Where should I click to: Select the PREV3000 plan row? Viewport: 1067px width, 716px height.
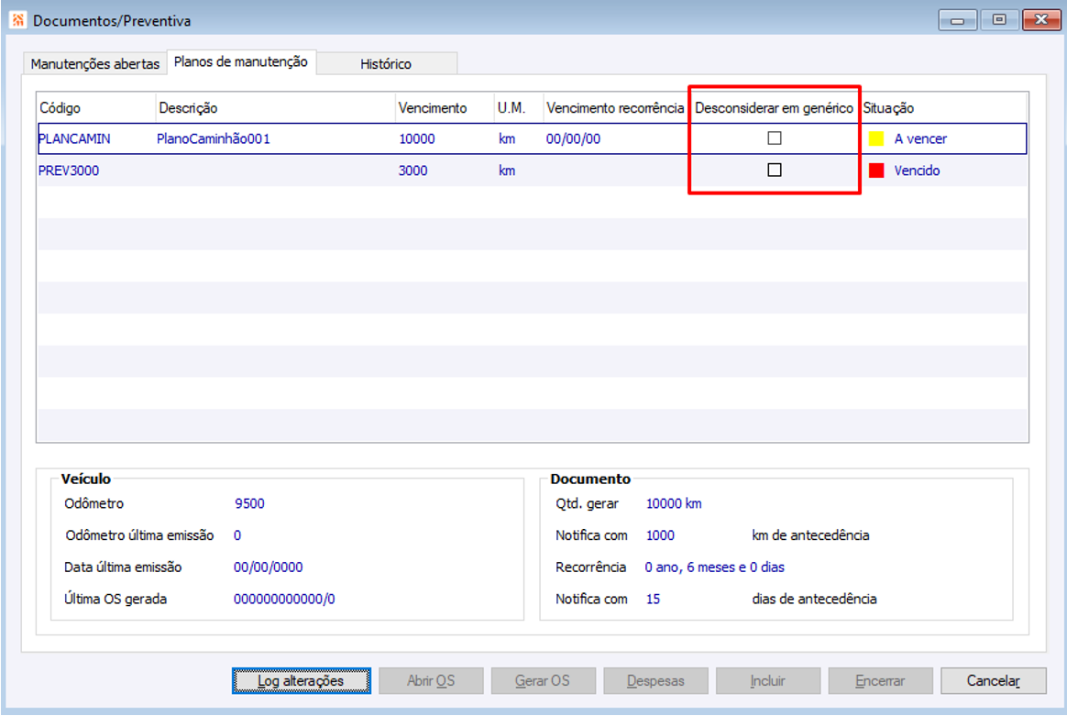pyautogui.click(x=533, y=171)
